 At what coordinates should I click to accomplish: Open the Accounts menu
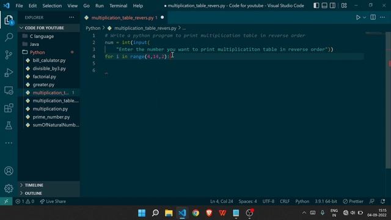pyautogui.click(x=9, y=171)
